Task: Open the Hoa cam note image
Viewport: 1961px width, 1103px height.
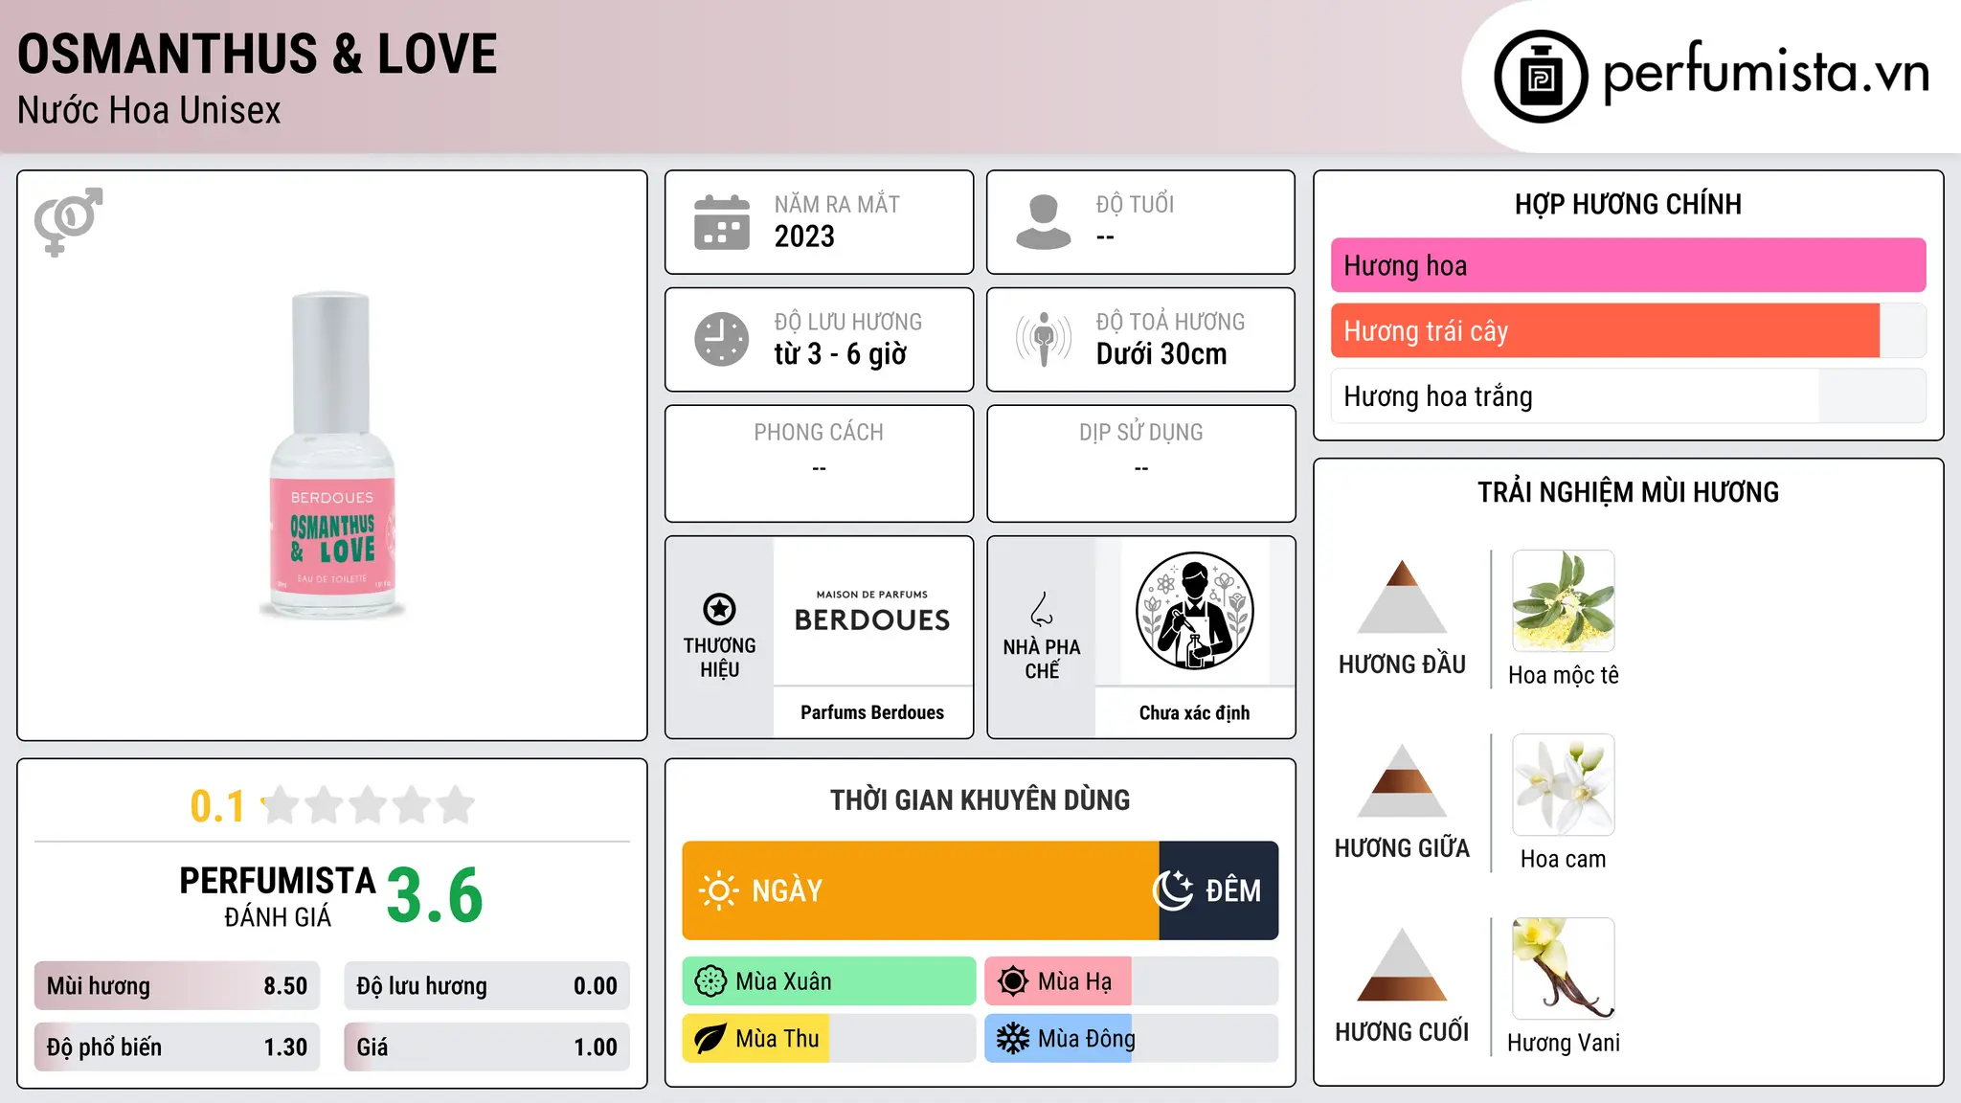Action: click(1564, 785)
